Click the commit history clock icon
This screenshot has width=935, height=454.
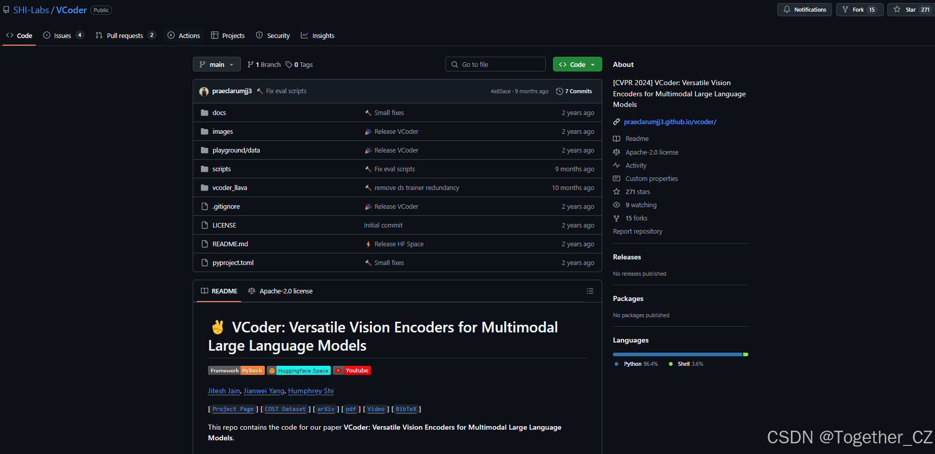(560, 91)
